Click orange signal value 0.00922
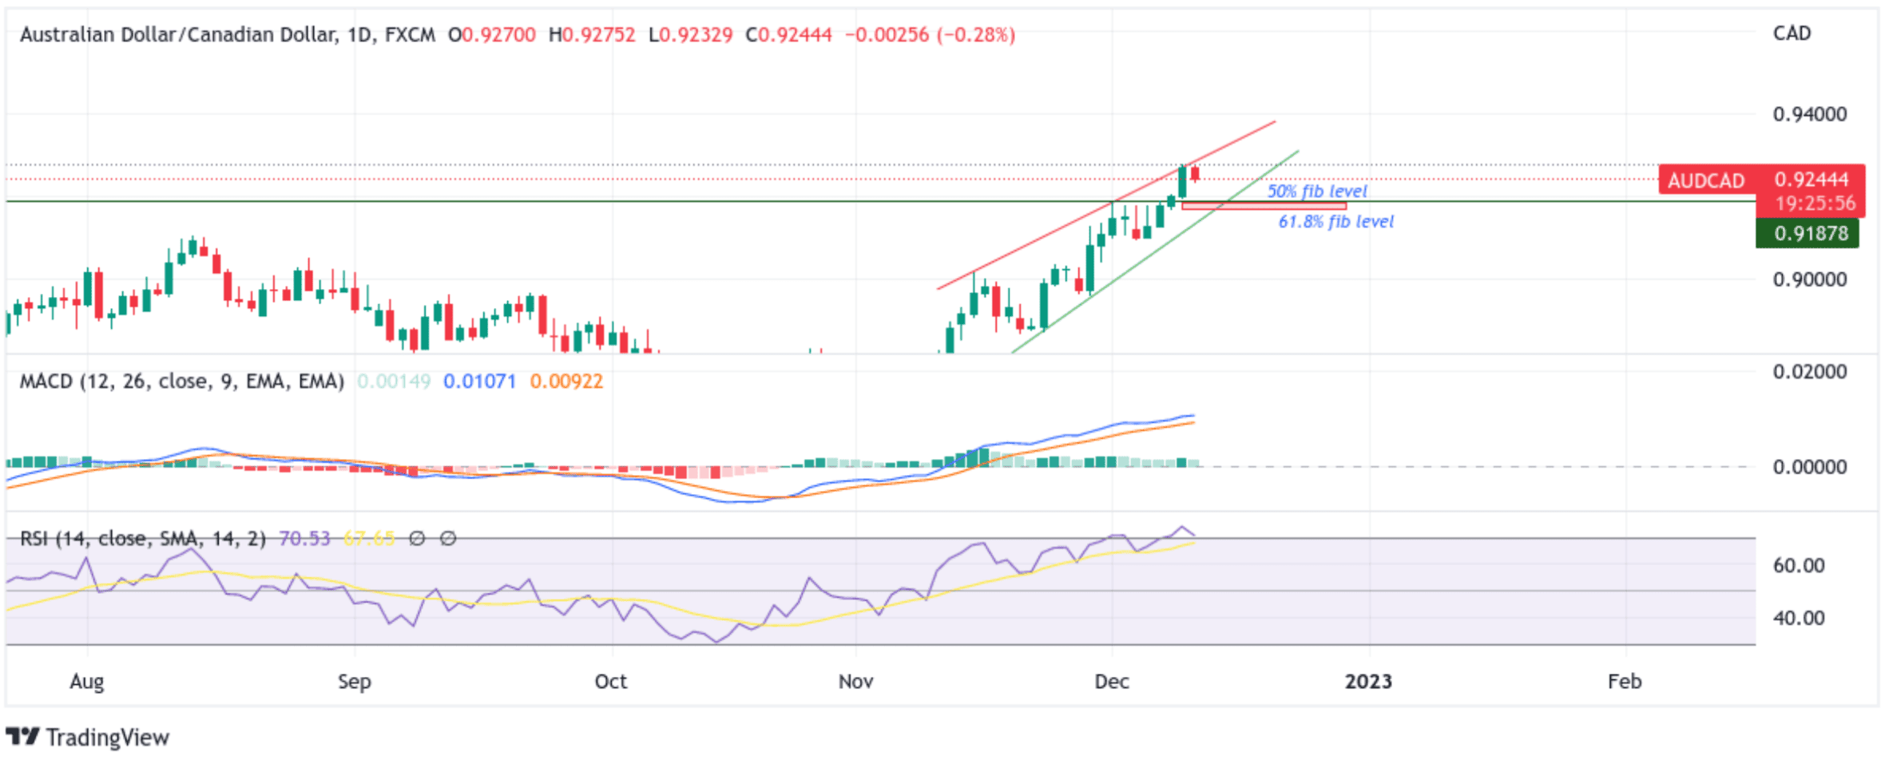The image size is (1885, 775). [x=566, y=382]
